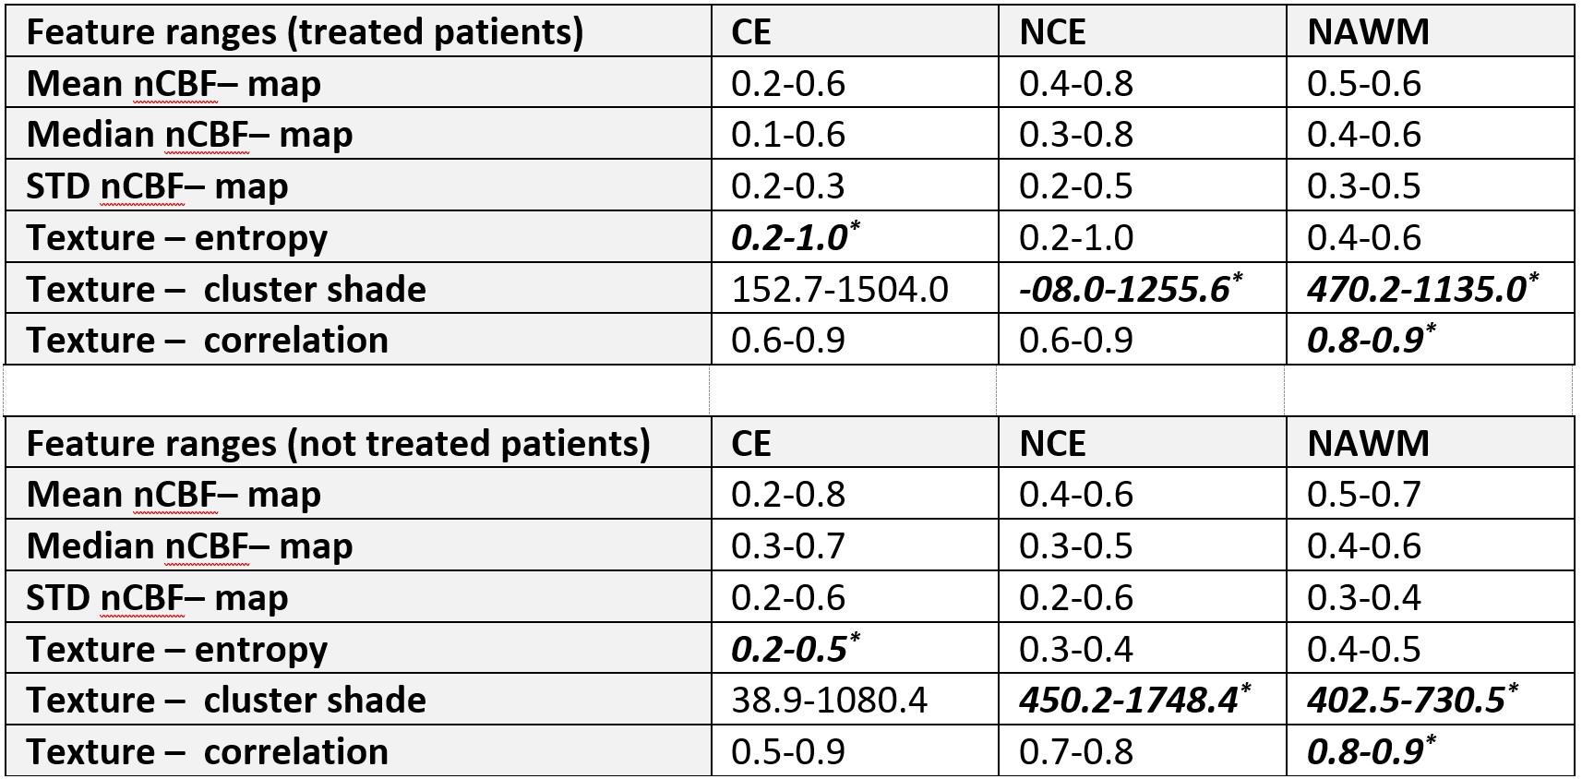Click the bold 450.2-1748.4 NCE cell
The width and height of the screenshot is (1582, 779).
click(x=1128, y=701)
